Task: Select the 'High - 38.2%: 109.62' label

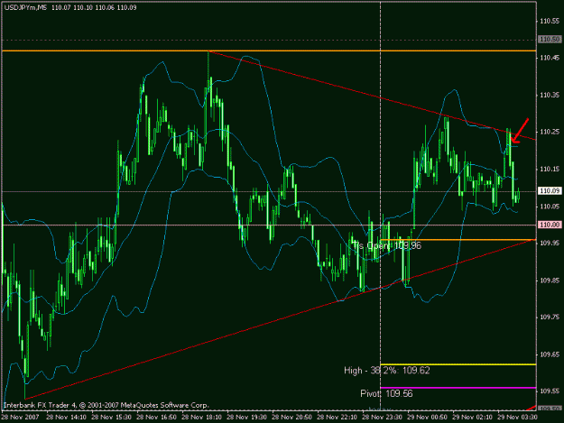Action: (x=386, y=371)
